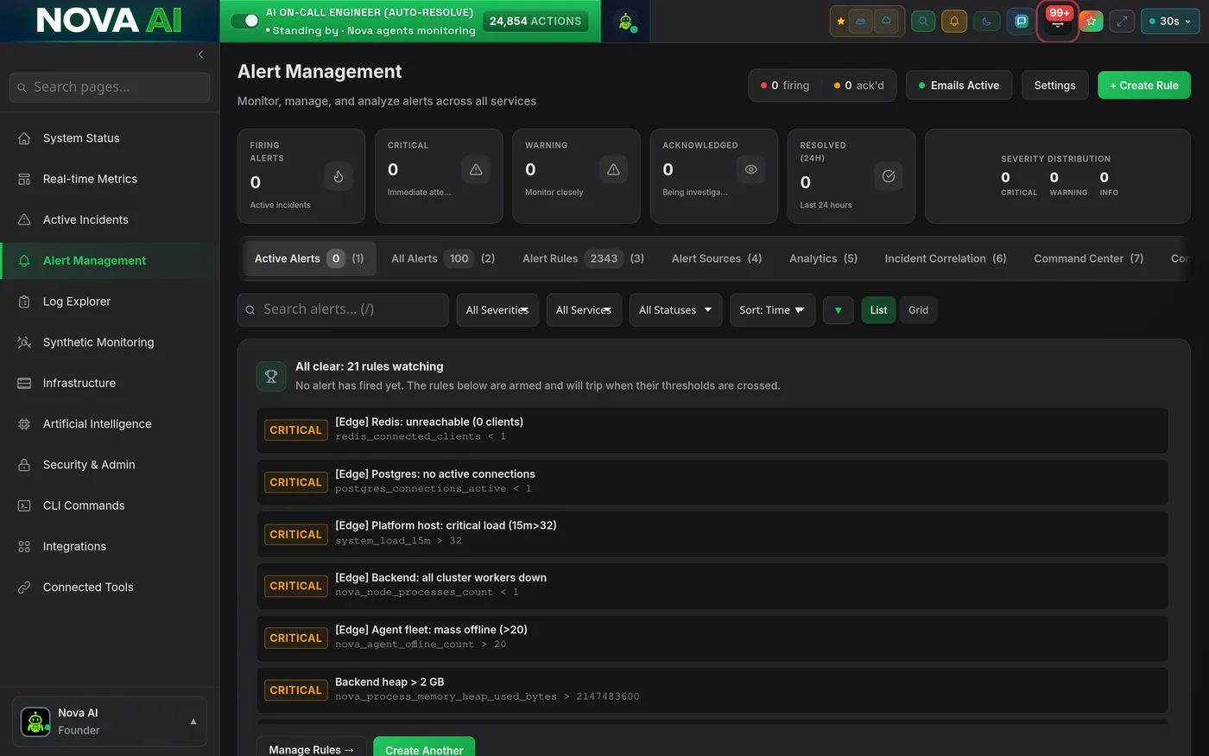The image size is (1209, 756).
Task: Open the 99+ badge icon
Action: pos(1058,21)
